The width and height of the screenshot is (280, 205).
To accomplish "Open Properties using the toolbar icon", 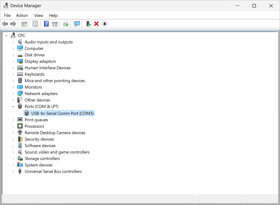I will 35,24.
